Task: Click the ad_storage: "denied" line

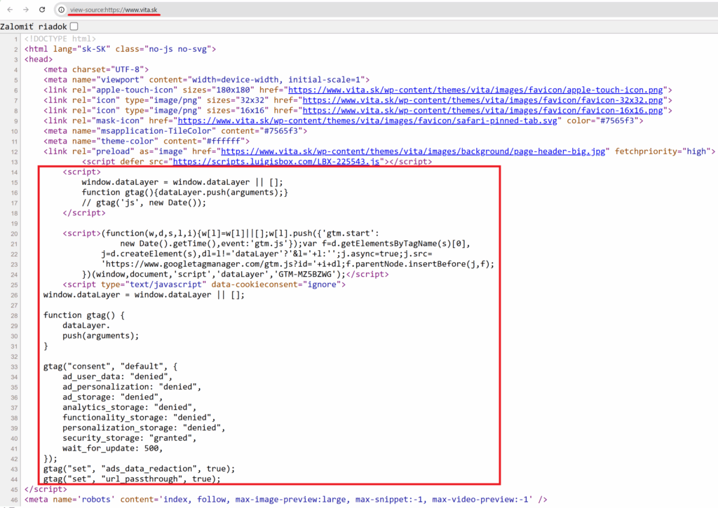Action: pos(113,397)
